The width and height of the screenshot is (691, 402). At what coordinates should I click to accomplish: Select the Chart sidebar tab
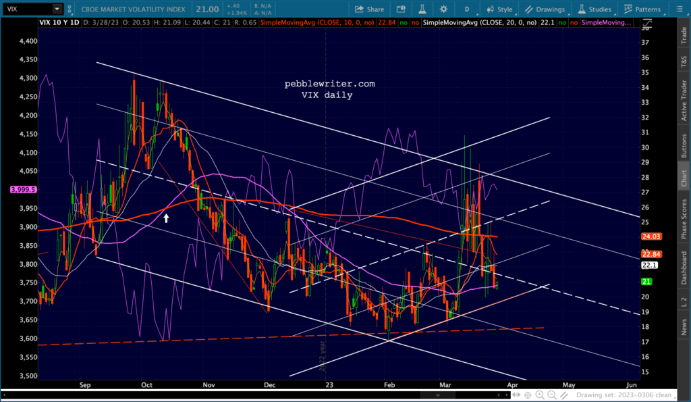click(x=684, y=178)
